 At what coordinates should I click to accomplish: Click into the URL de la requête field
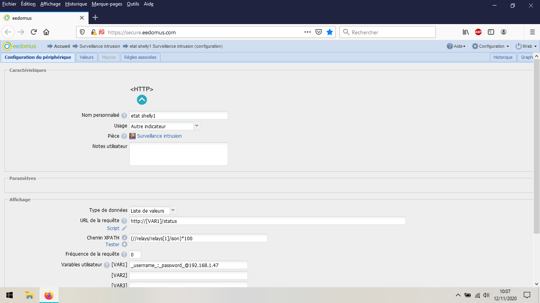pyautogui.click(x=267, y=221)
